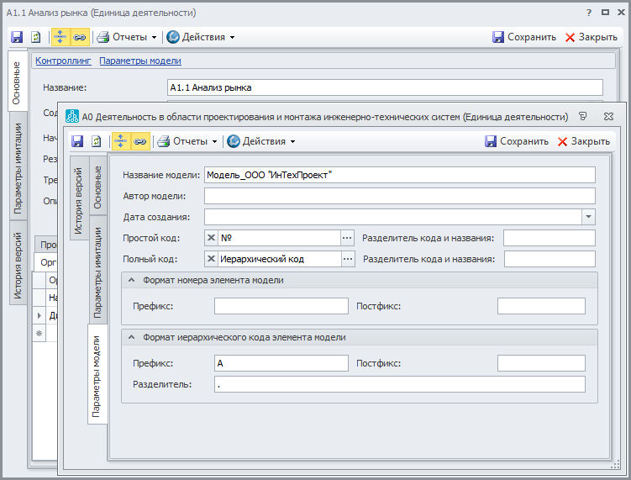The width and height of the screenshot is (631, 480).
Task: Click save disk icon in back window toolbar
Action: coord(17,37)
